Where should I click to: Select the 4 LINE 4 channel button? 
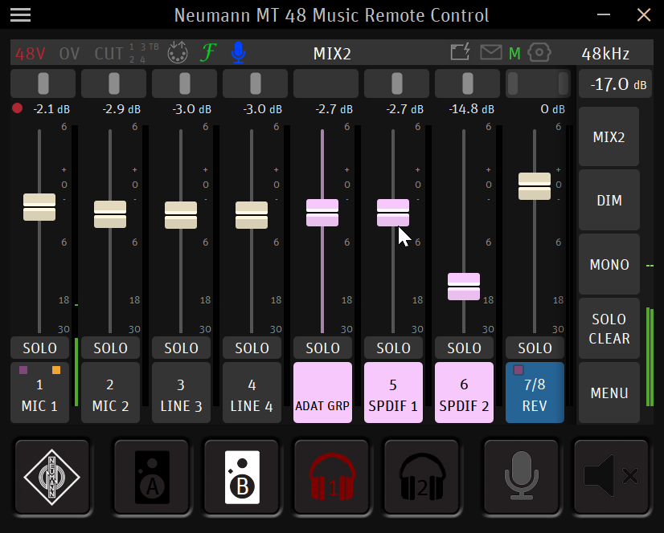coord(252,393)
